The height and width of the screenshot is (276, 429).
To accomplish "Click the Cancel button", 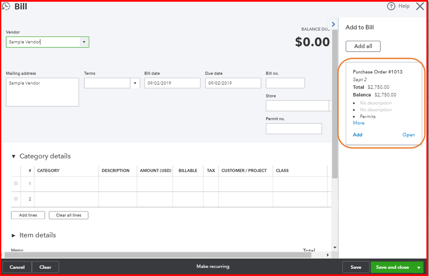I will (x=17, y=267).
